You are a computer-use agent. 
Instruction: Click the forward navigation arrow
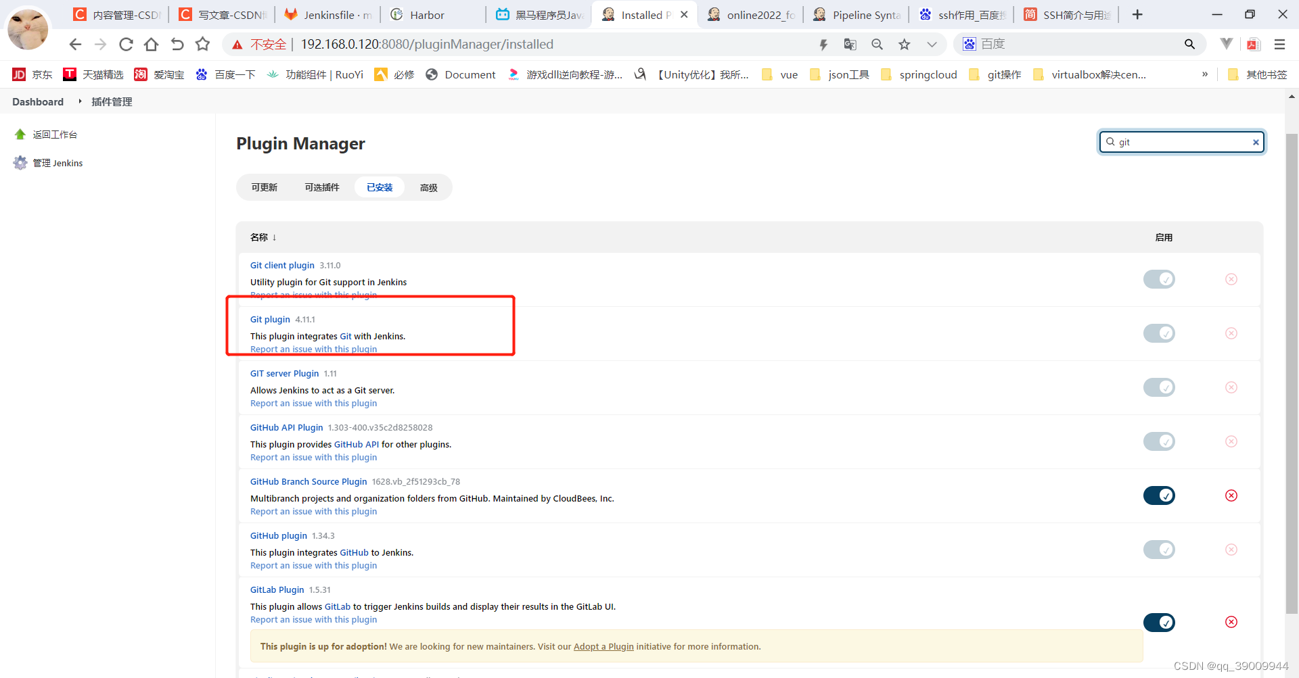[100, 45]
